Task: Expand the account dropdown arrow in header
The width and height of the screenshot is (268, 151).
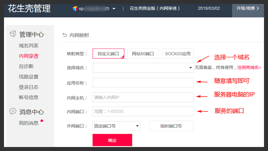Action: pos(114,9)
